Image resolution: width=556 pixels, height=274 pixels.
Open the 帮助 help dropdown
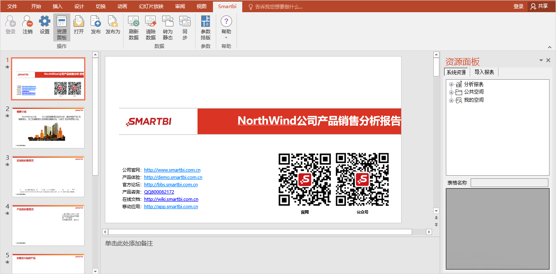(x=226, y=28)
